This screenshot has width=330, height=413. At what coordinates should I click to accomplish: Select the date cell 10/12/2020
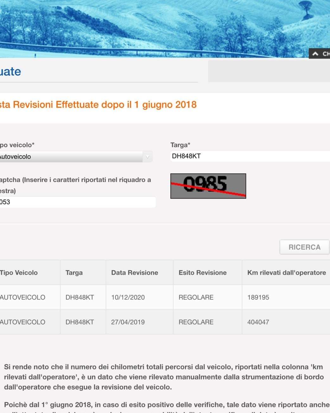tap(128, 297)
